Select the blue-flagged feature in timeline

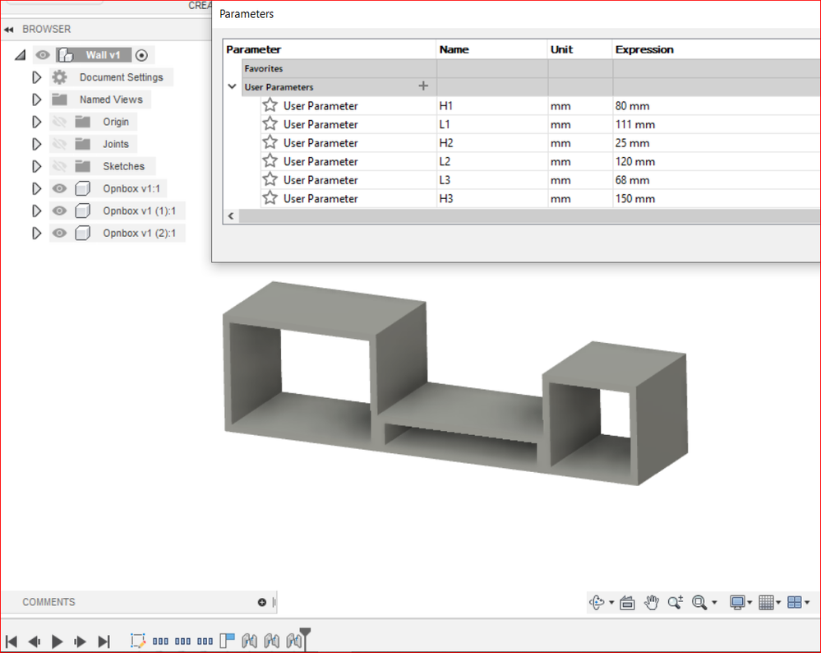click(228, 641)
